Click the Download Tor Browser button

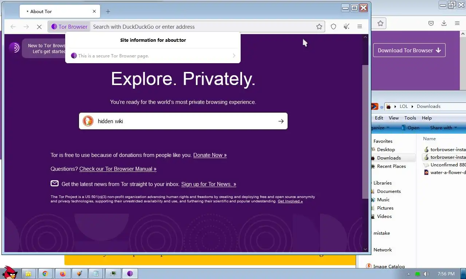409,50
